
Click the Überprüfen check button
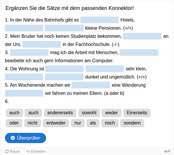point(26,138)
